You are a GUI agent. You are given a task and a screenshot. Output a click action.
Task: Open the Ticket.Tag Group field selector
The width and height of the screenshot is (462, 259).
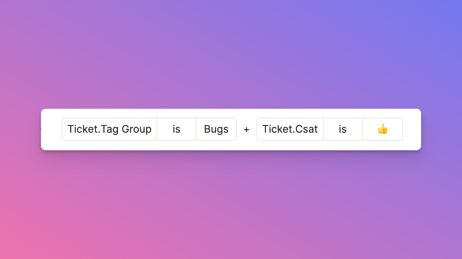(109, 129)
